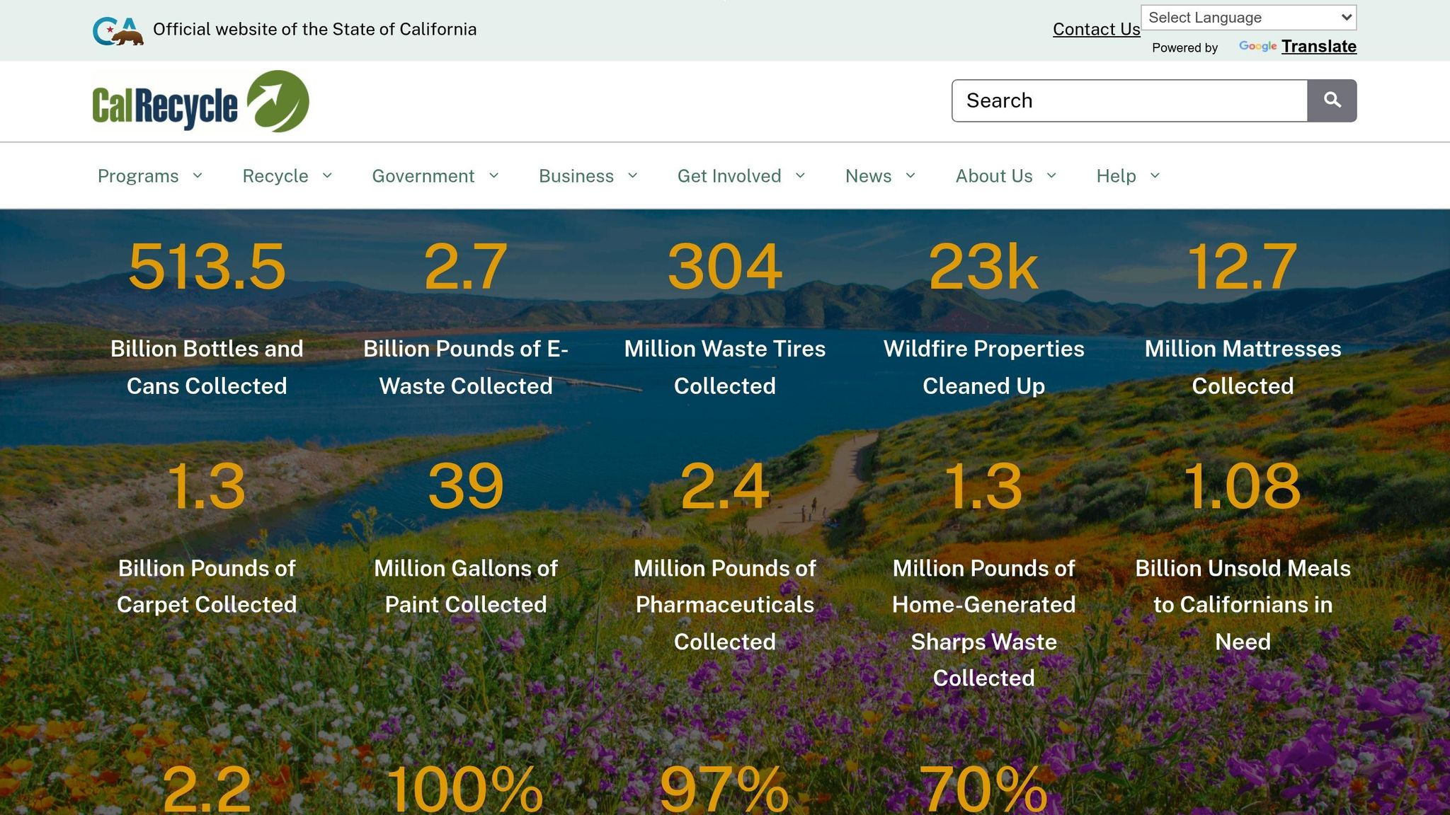
Task: Click the 100% statistic number
Action: (x=465, y=789)
